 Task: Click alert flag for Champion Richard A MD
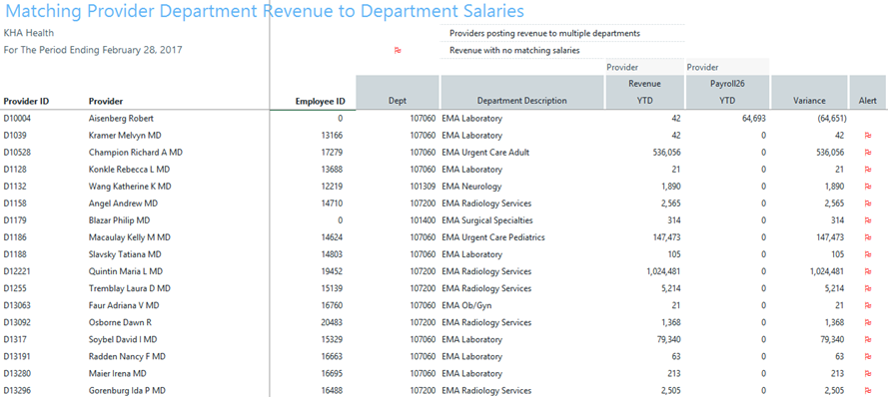click(867, 153)
